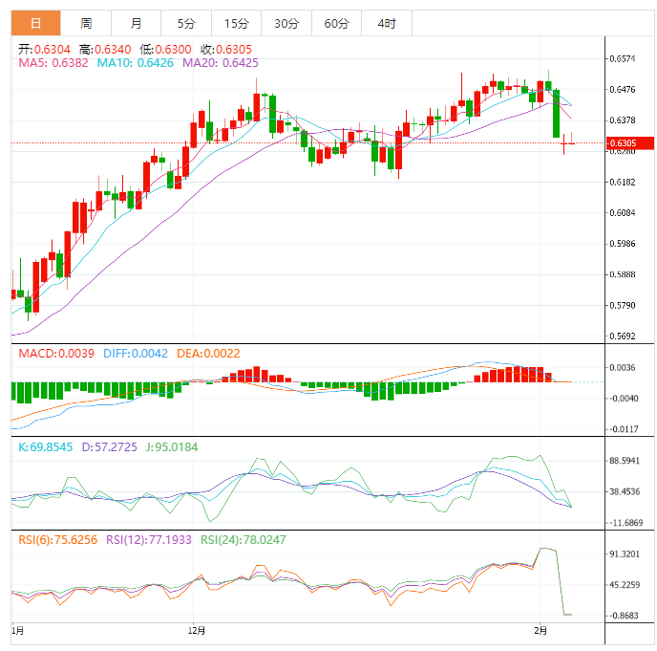
Task: Click the 45.2259 RSI axis label
Action: pyautogui.click(x=625, y=585)
